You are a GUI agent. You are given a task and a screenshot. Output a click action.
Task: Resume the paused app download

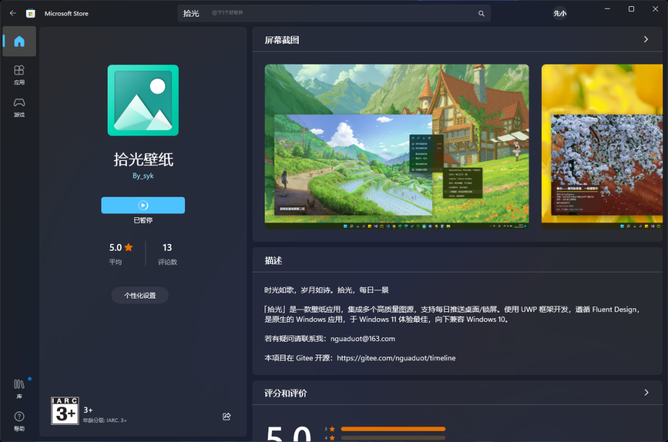(x=142, y=205)
